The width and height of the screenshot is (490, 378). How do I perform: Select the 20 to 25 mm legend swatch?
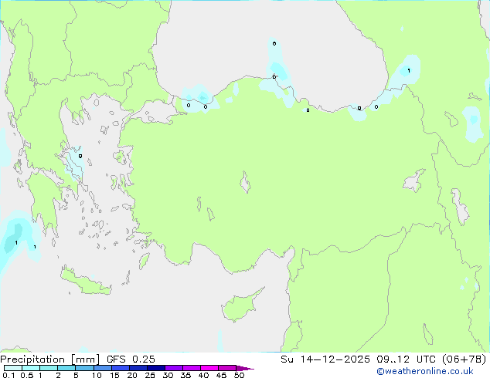138,368
